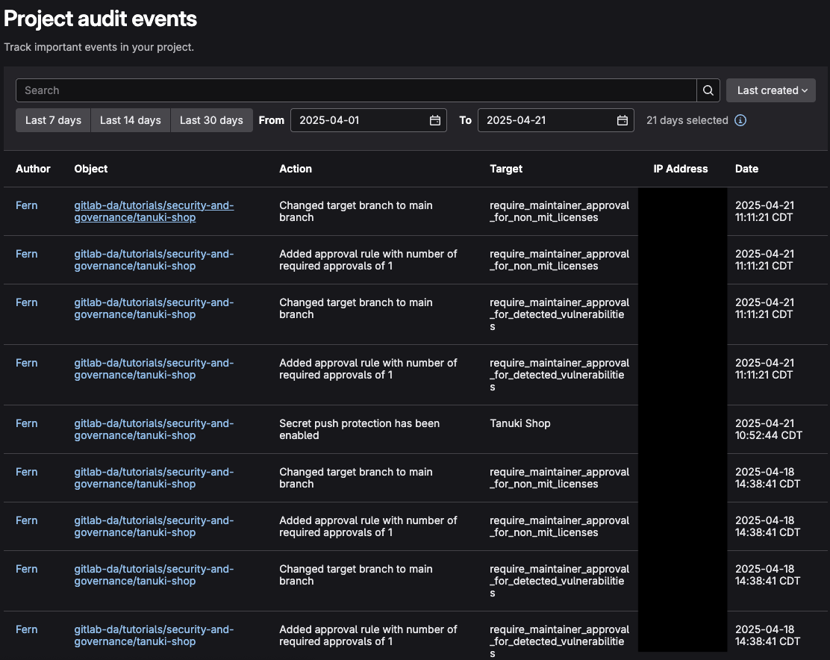Open the calendar icon in To date field
830x660 pixels.
(x=622, y=120)
